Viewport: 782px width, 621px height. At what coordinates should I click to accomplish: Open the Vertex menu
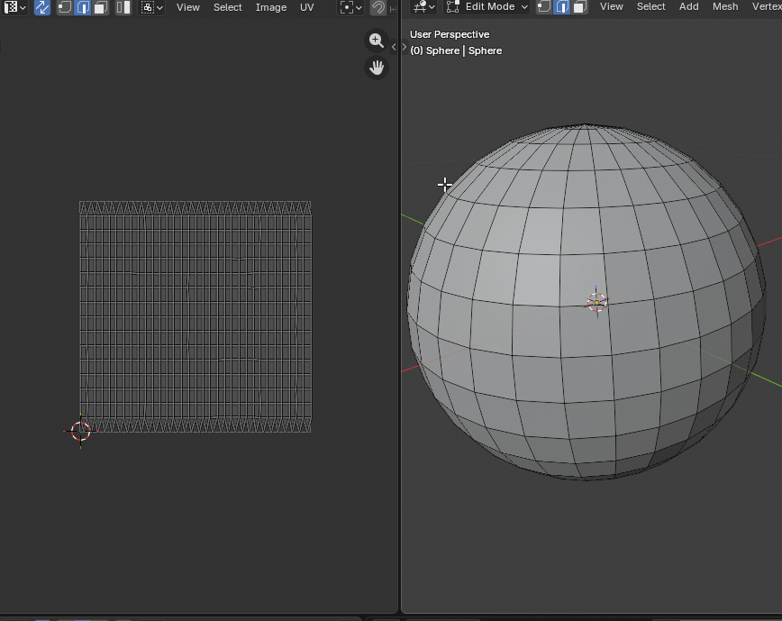point(767,7)
